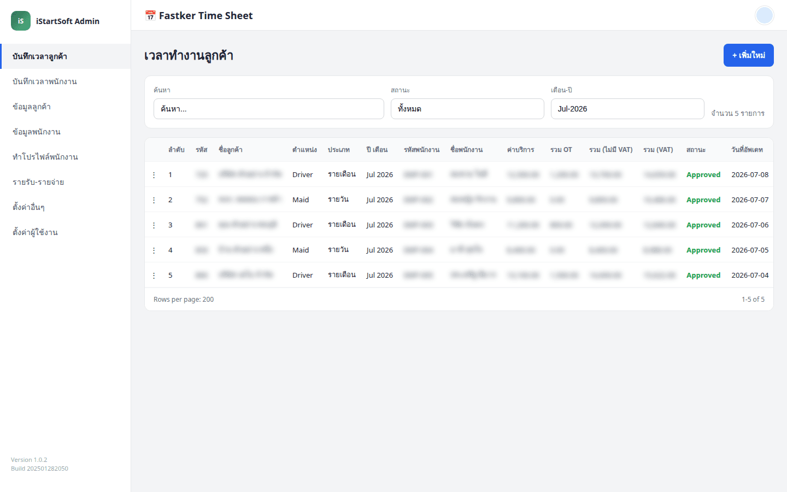Sort by วันที่อัพเดท column header
Screen dimensions: 787x492
[747, 150]
